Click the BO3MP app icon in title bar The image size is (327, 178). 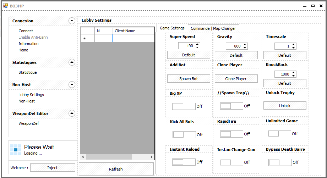coord(6,6)
